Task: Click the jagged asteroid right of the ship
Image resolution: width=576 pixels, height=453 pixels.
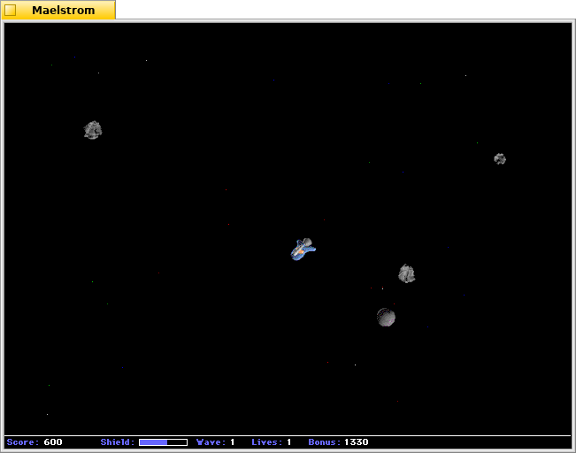Action: tap(407, 273)
